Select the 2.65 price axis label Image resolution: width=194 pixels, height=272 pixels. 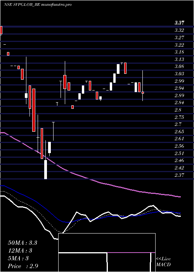coord(179,131)
